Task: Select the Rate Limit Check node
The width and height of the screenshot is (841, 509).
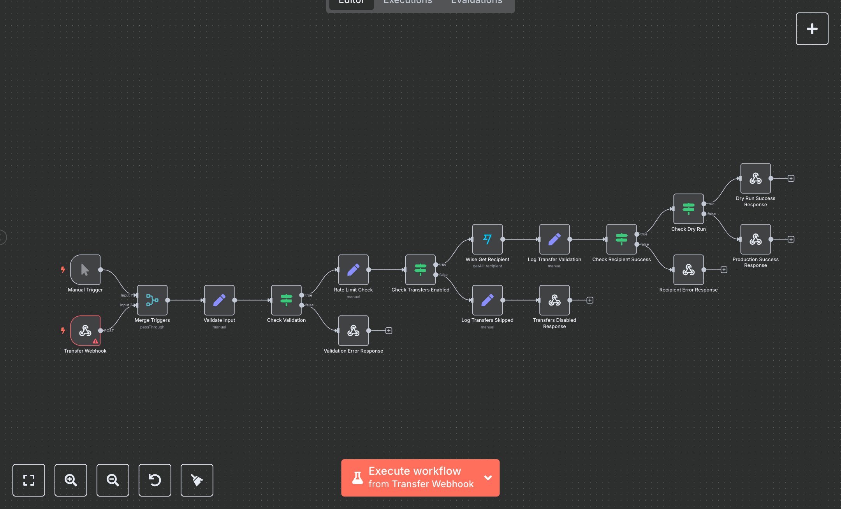Action: pyautogui.click(x=353, y=270)
